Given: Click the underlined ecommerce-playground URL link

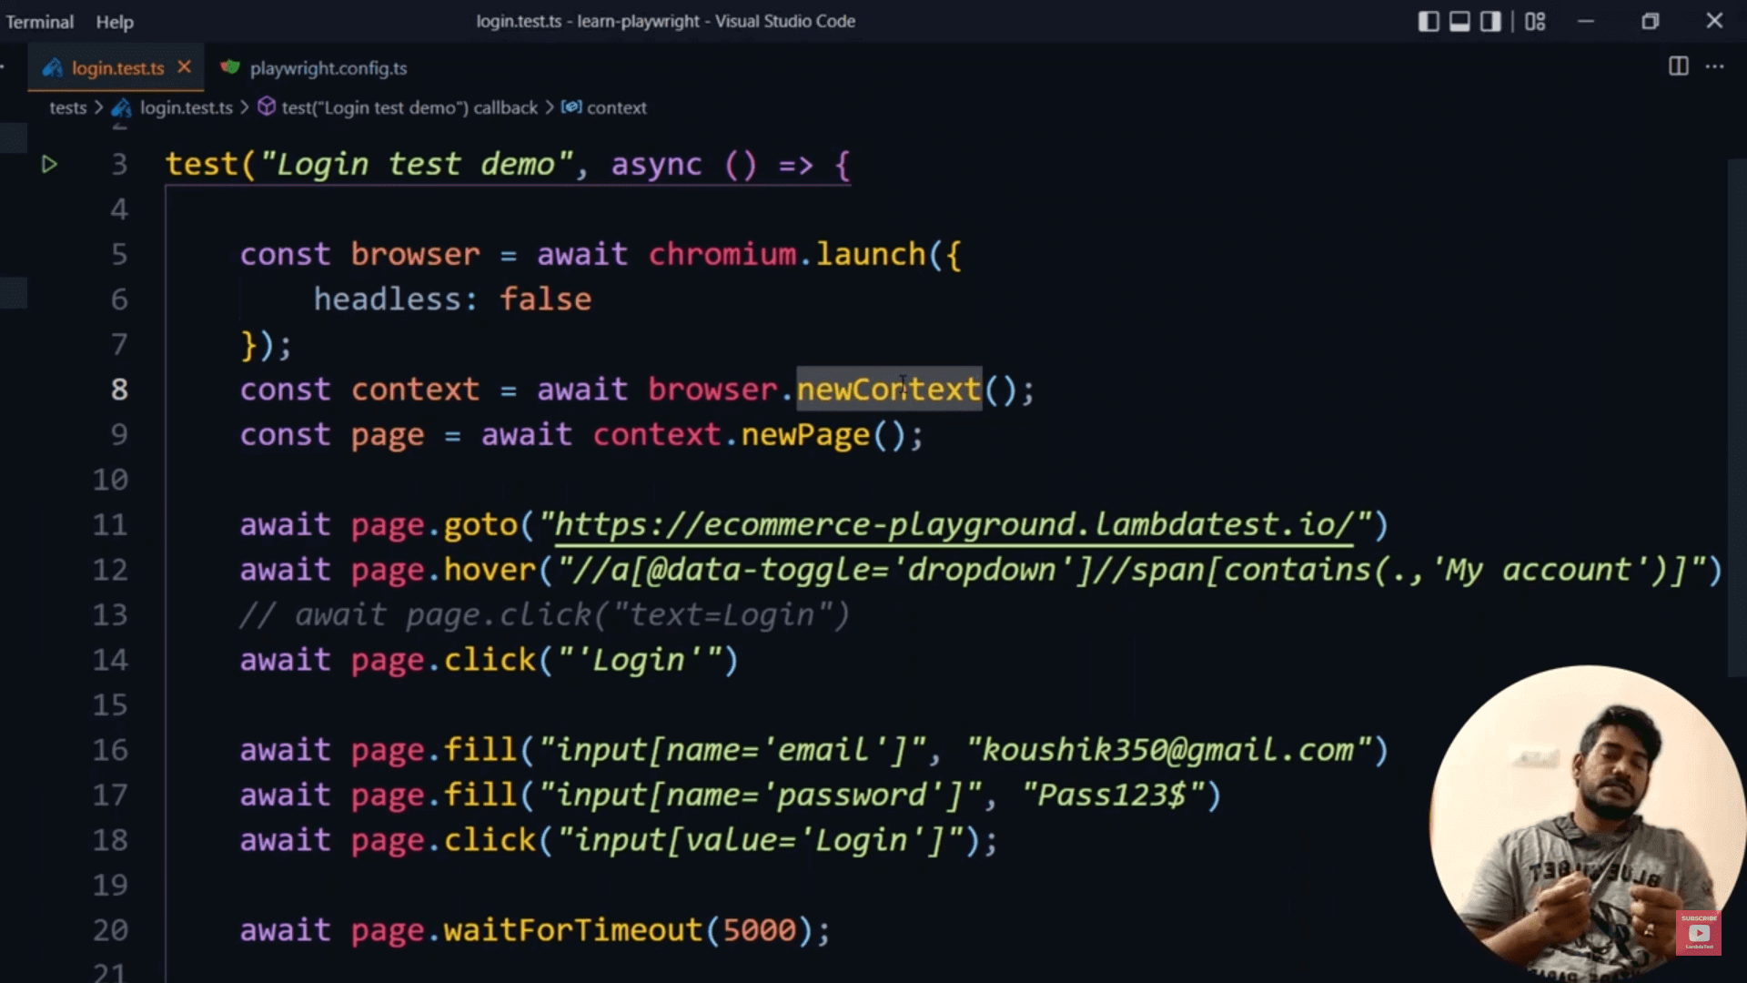Looking at the screenshot, I should pyautogui.click(x=954, y=524).
